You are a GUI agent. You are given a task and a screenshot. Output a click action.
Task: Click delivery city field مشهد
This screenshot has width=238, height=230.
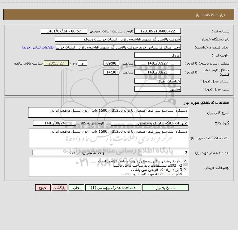(158, 89)
